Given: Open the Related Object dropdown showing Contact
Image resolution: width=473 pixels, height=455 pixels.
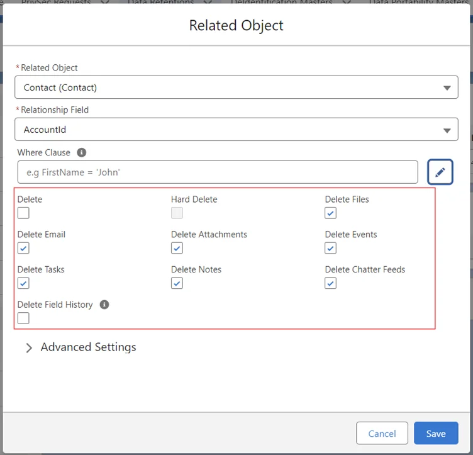Looking at the screenshot, I should pos(236,87).
